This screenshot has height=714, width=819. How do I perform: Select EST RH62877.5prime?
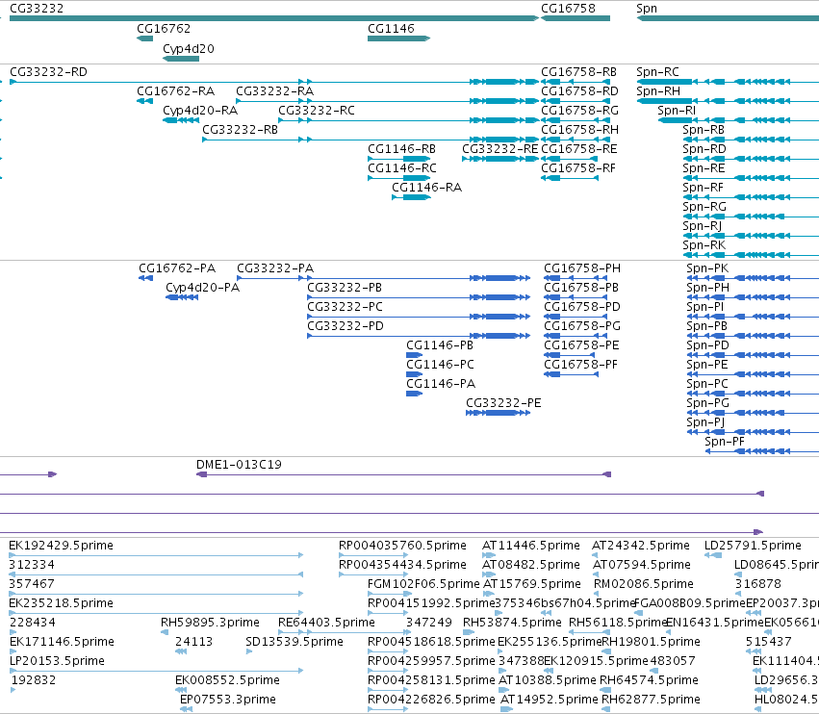coord(651,700)
